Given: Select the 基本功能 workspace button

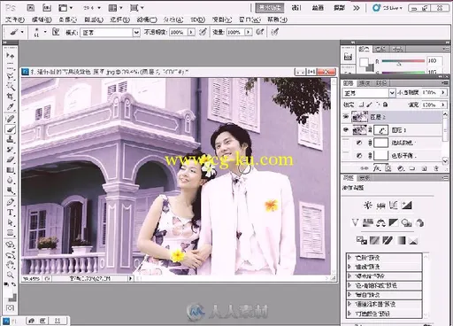Looking at the screenshot, I should (x=270, y=8).
